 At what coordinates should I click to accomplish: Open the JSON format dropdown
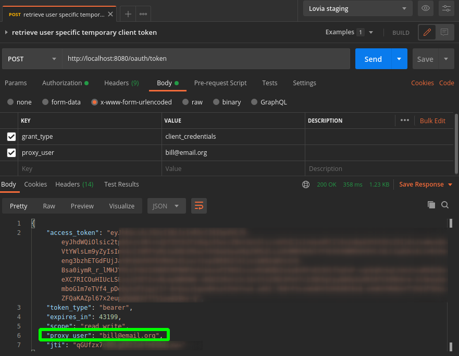click(x=166, y=206)
